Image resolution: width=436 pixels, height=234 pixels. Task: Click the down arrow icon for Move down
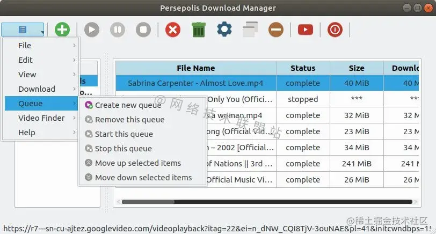(89, 177)
